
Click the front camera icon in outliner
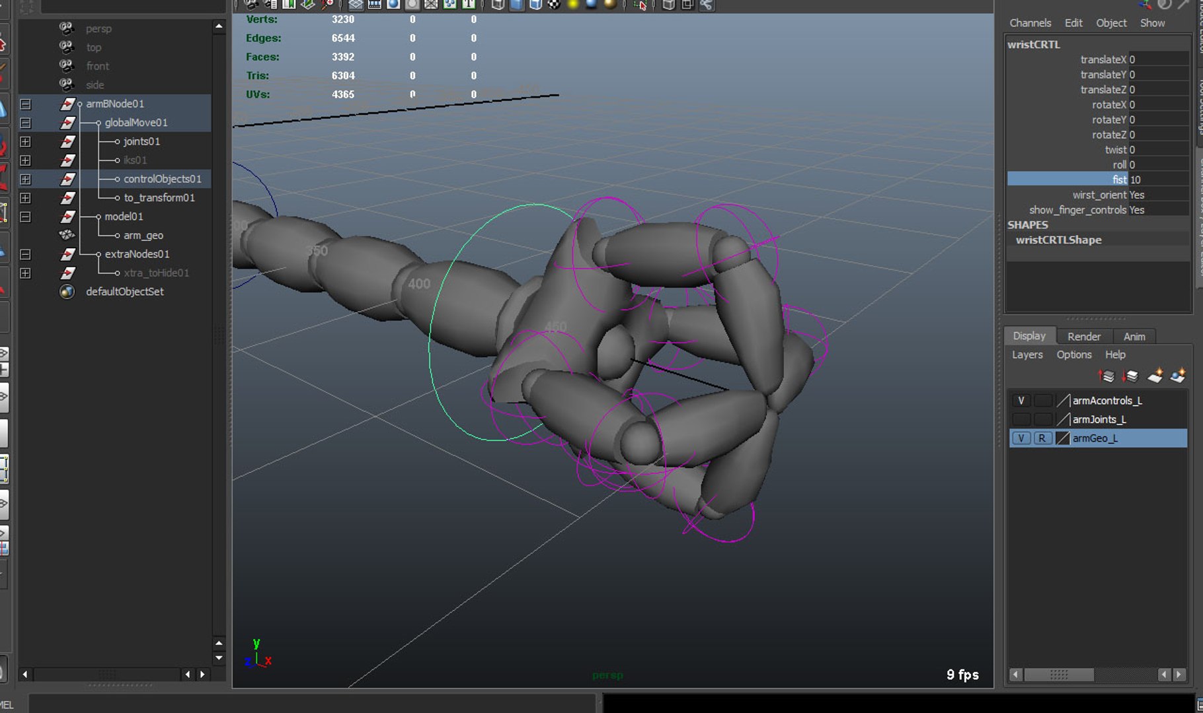pyautogui.click(x=67, y=66)
